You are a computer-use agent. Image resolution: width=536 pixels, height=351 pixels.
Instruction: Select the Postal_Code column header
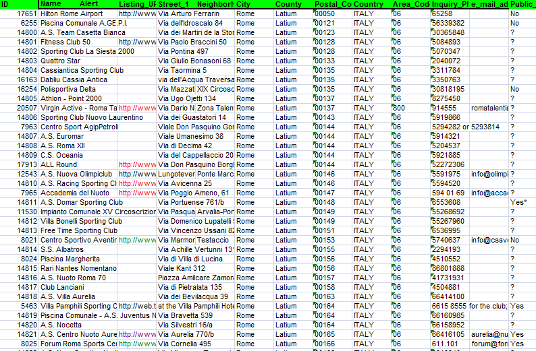(x=333, y=5)
